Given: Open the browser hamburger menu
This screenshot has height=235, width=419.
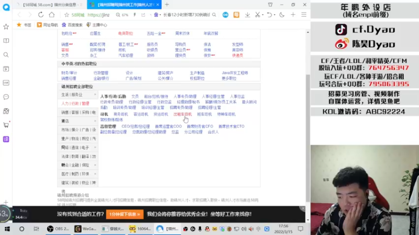Looking at the screenshot, I should 304,15.
